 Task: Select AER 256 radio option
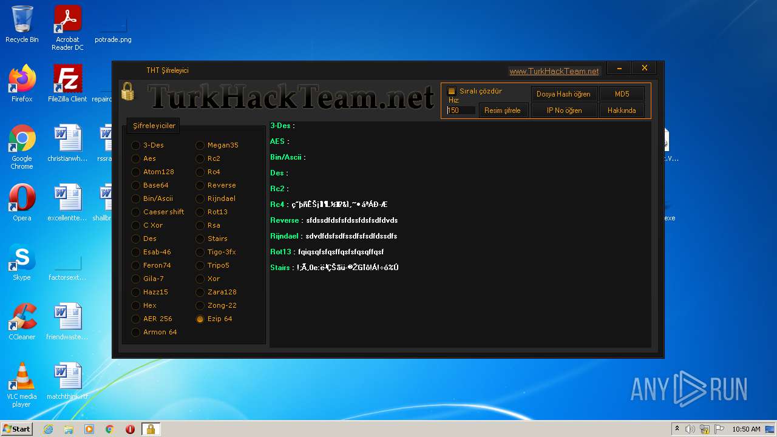click(135, 319)
